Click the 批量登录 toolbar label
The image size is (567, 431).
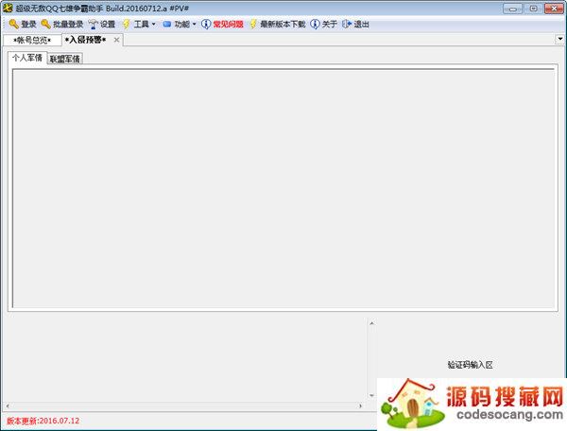68,25
